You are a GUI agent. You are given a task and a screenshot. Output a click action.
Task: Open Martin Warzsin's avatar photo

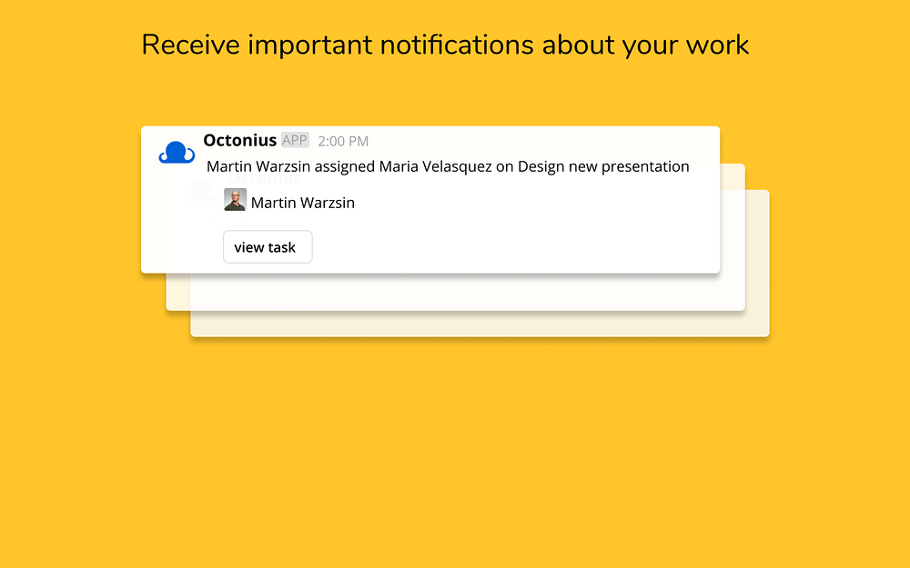click(235, 199)
